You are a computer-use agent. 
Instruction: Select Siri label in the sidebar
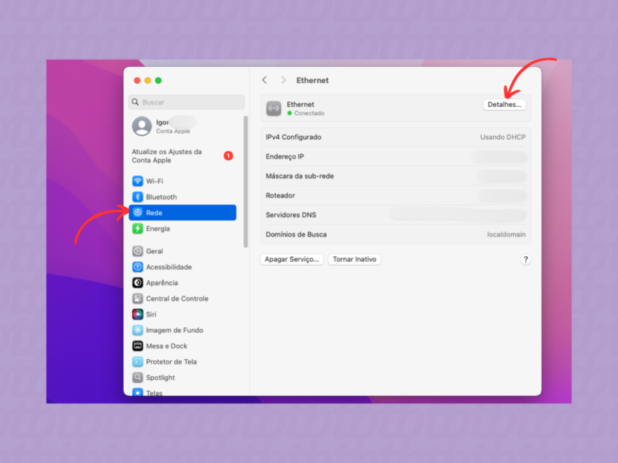pyautogui.click(x=151, y=314)
